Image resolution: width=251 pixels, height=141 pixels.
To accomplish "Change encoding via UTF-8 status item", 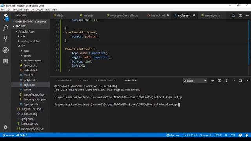I will click(218, 135).
